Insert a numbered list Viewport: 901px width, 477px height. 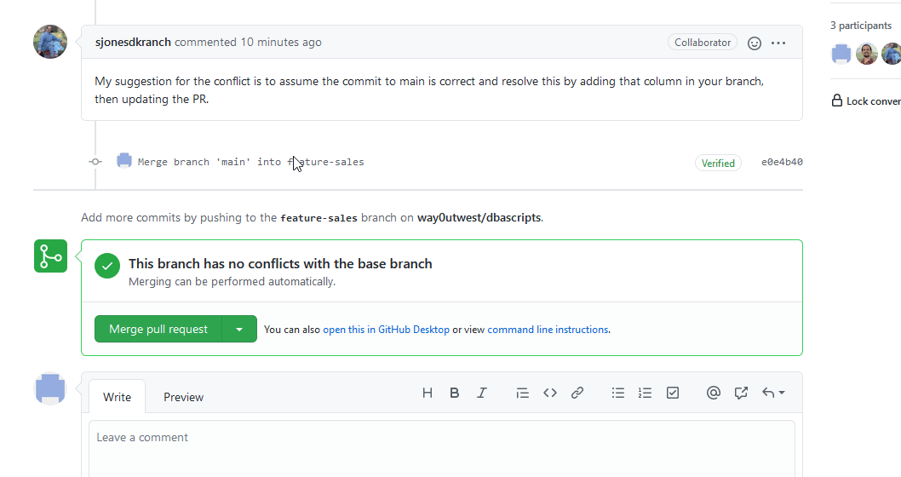[646, 393]
